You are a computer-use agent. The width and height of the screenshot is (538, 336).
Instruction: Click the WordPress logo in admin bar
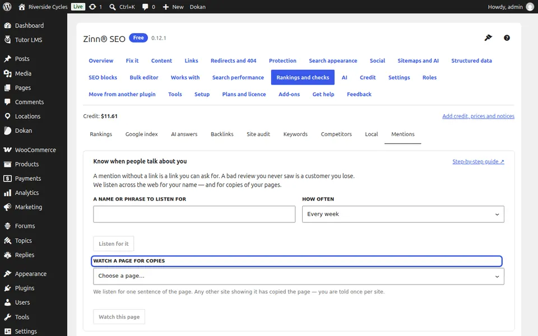point(7,7)
